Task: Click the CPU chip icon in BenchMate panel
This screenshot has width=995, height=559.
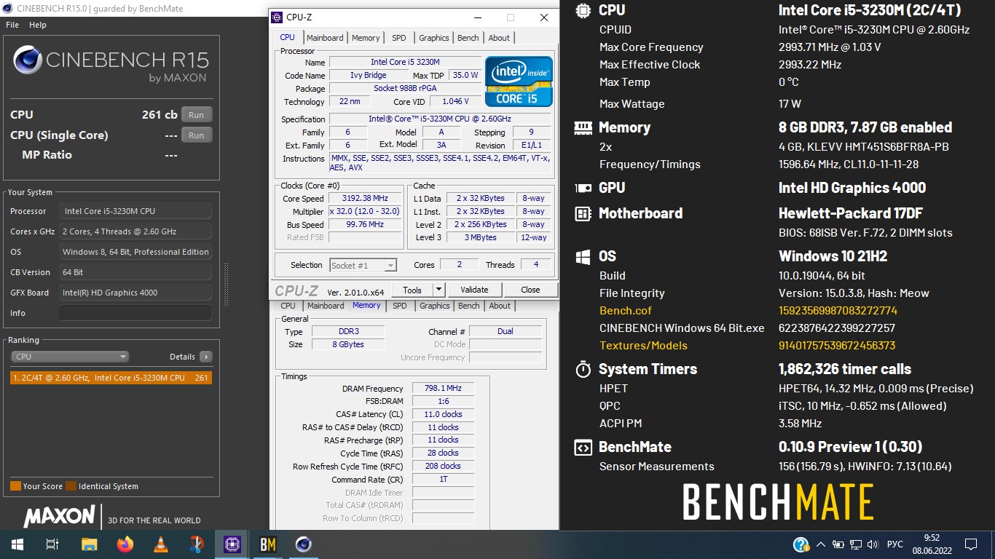Action: click(x=583, y=10)
